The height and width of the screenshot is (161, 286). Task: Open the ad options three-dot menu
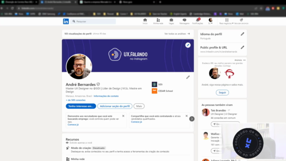pos(244,60)
